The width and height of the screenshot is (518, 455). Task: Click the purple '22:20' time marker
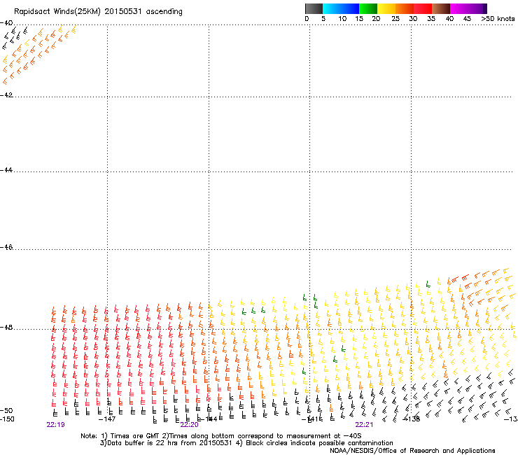pyautogui.click(x=189, y=425)
